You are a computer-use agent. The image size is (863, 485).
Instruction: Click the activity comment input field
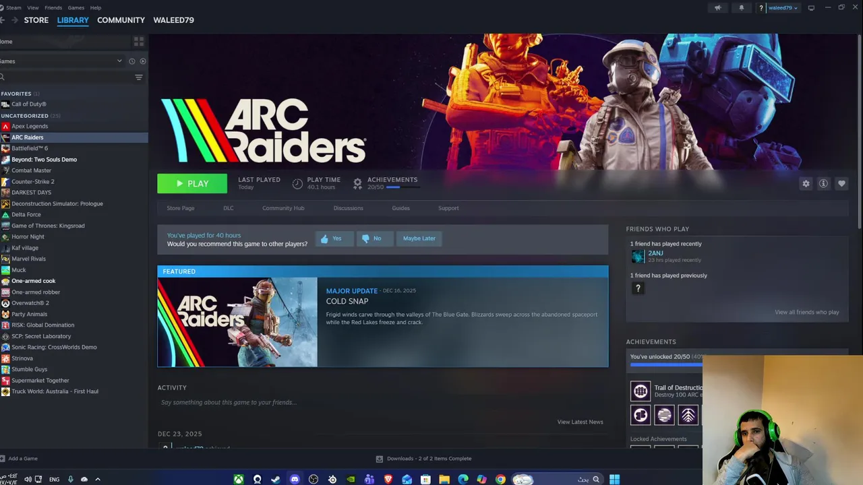point(382,402)
